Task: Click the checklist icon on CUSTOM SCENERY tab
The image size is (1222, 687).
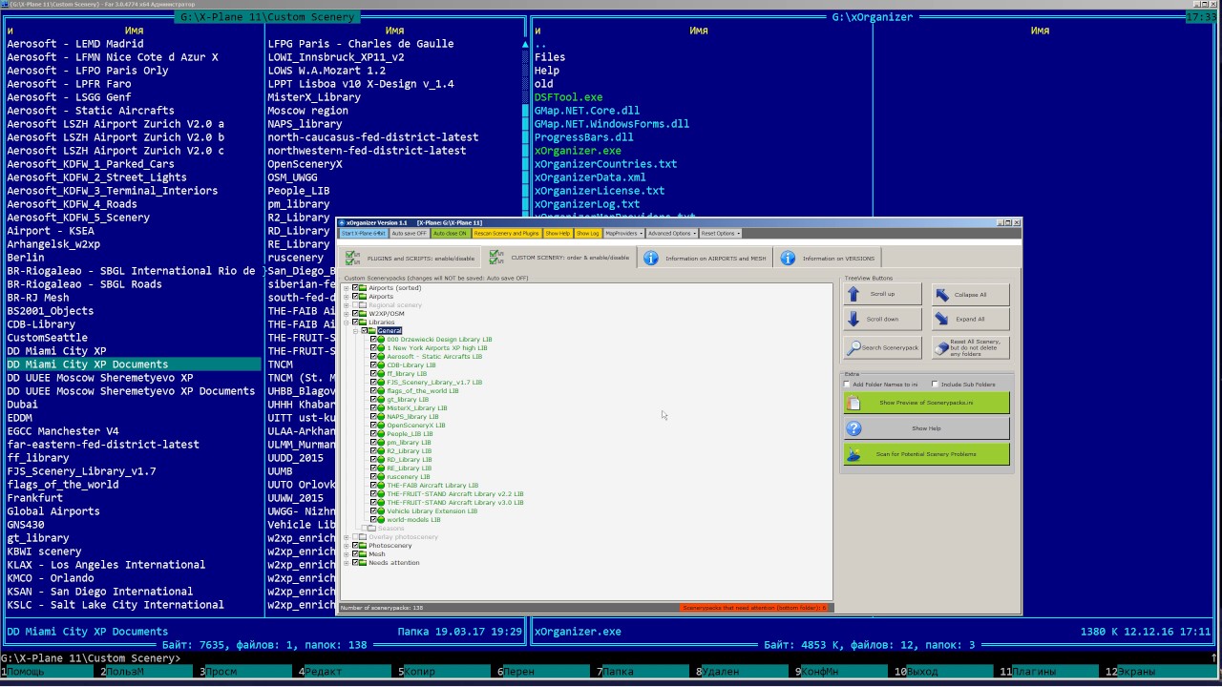Action: (496, 258)
